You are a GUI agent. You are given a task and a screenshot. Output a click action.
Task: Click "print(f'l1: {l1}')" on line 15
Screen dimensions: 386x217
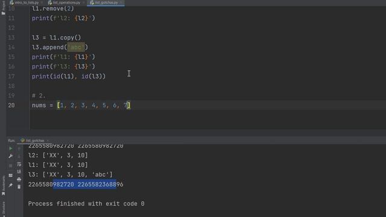click(63, 57)
